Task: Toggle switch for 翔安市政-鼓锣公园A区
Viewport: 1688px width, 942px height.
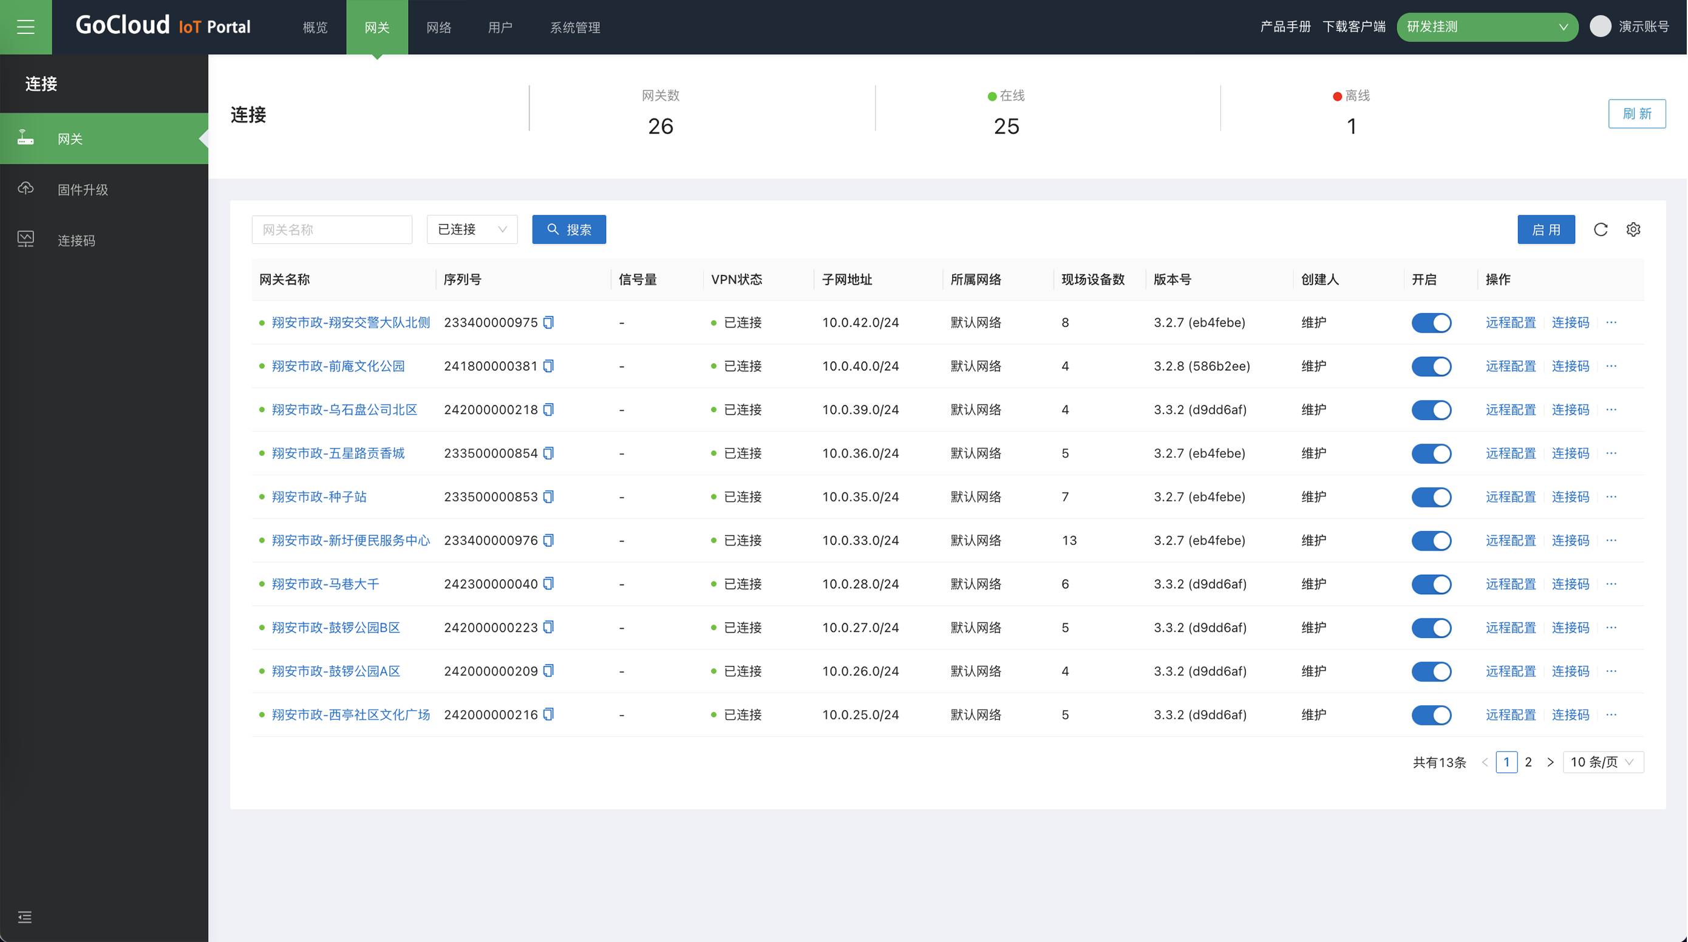Action: (x=1431, y=671)
